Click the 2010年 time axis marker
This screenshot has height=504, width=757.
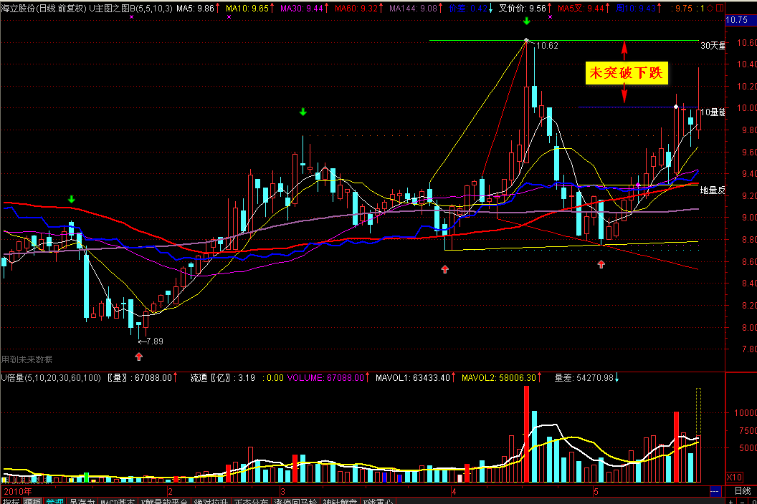(x=17, y=491)
